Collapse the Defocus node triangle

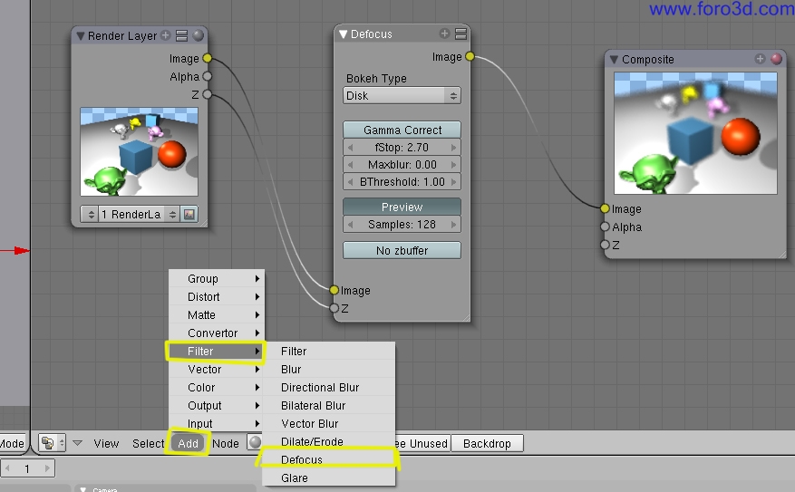pyautogui.click(x=344, y=34)
